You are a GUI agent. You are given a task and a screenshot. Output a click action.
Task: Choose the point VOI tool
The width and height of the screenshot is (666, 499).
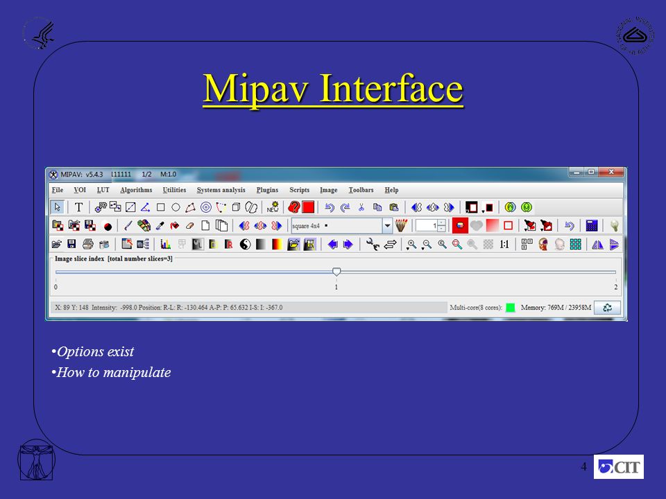click(x=101, y=207)
